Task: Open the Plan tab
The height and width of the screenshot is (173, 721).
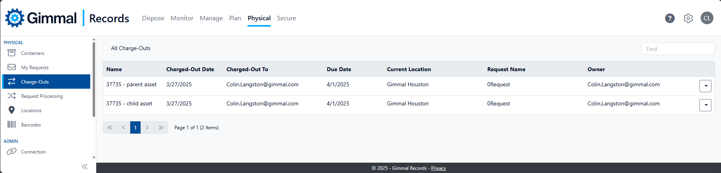Action: pyautogui.click(x=235, y=18)
